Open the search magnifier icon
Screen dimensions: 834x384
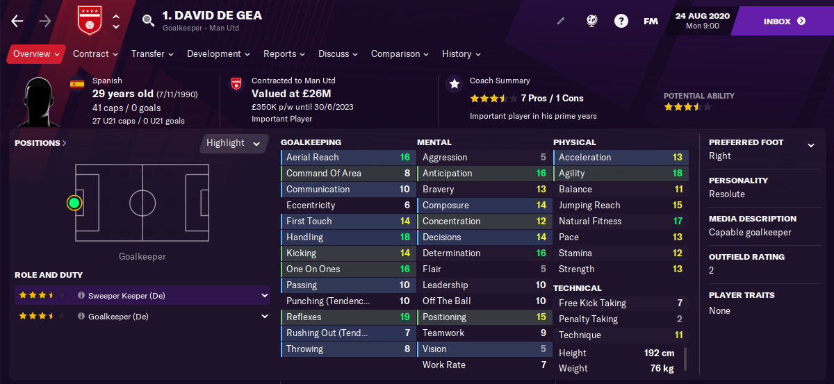148,22
